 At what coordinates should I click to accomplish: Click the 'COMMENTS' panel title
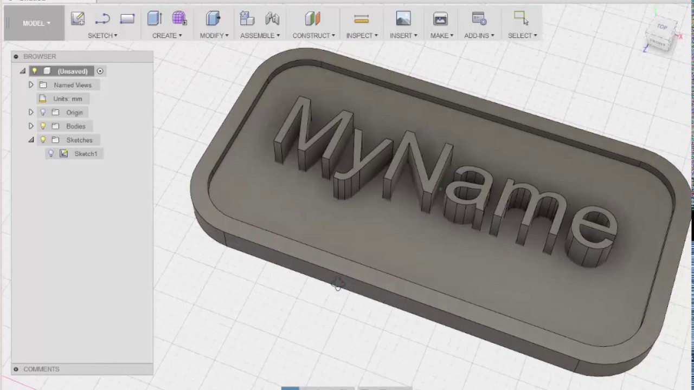pyautogui.click(x=41, y=369)
